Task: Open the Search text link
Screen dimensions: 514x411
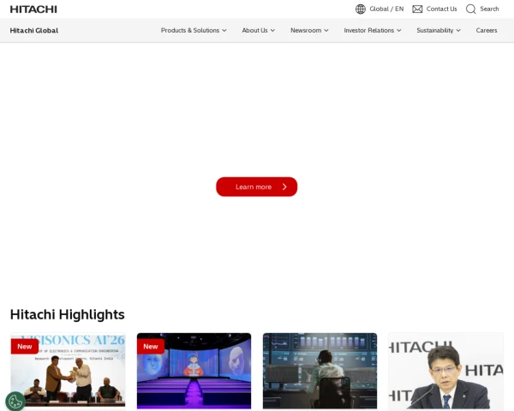Action: pyautogui.click(x=489, y=9)
